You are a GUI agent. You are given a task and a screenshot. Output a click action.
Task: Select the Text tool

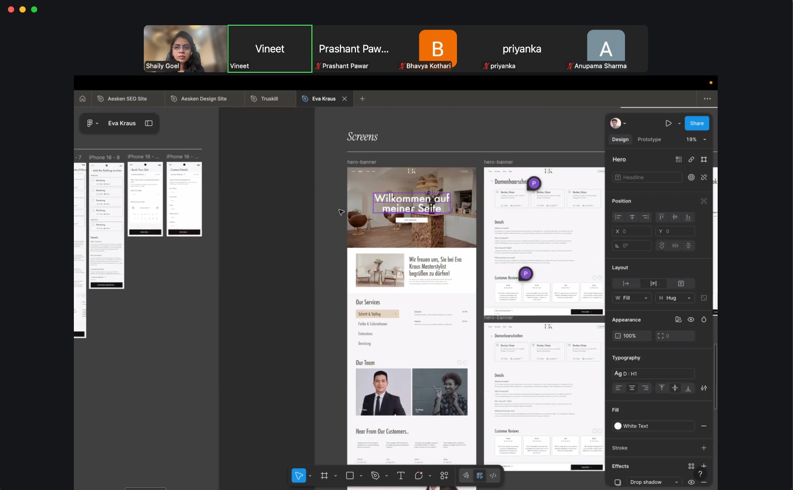coord(400,476)
